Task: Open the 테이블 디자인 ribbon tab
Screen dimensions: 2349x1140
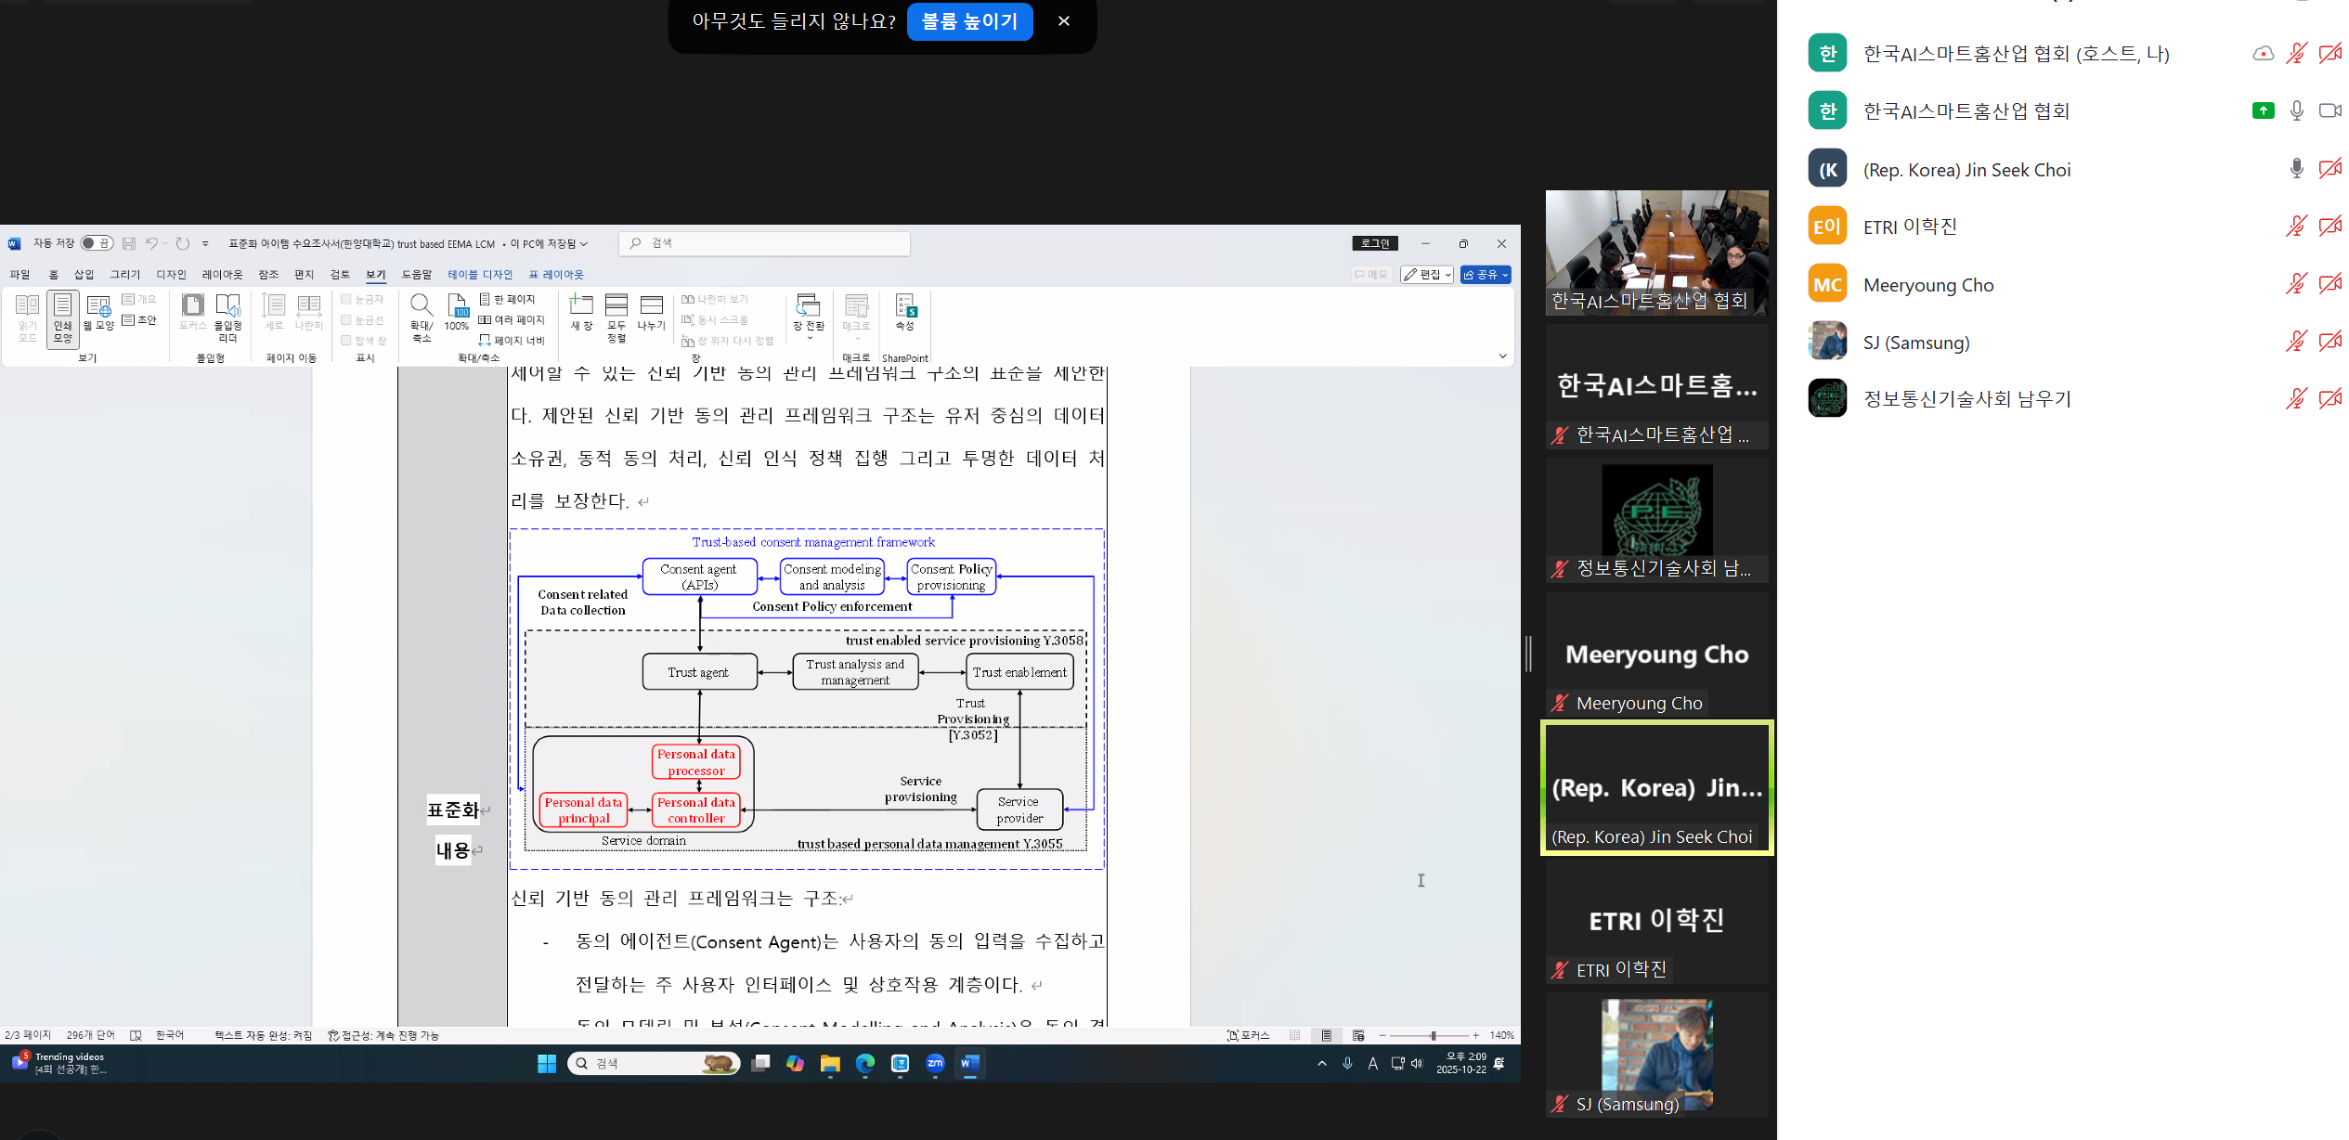Action: coord(480,275)
